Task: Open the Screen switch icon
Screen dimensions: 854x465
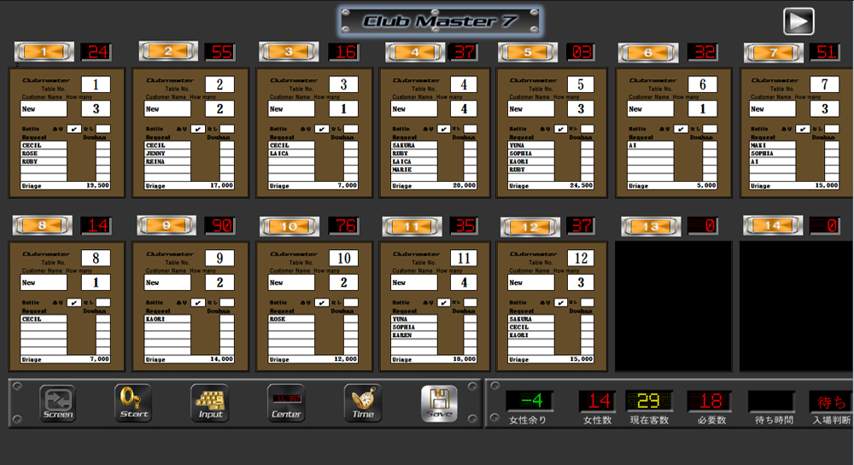Action: click(x=57, y=403)
